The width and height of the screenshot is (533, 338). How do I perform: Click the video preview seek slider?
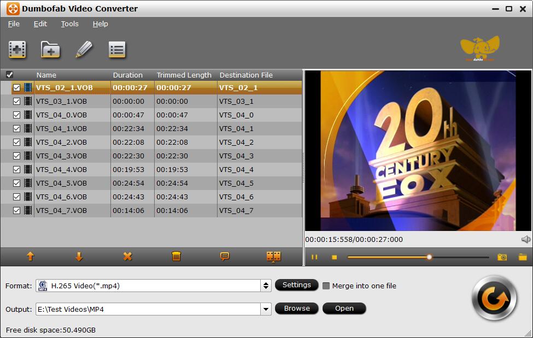pyautogui.click(x=418, y=257)
